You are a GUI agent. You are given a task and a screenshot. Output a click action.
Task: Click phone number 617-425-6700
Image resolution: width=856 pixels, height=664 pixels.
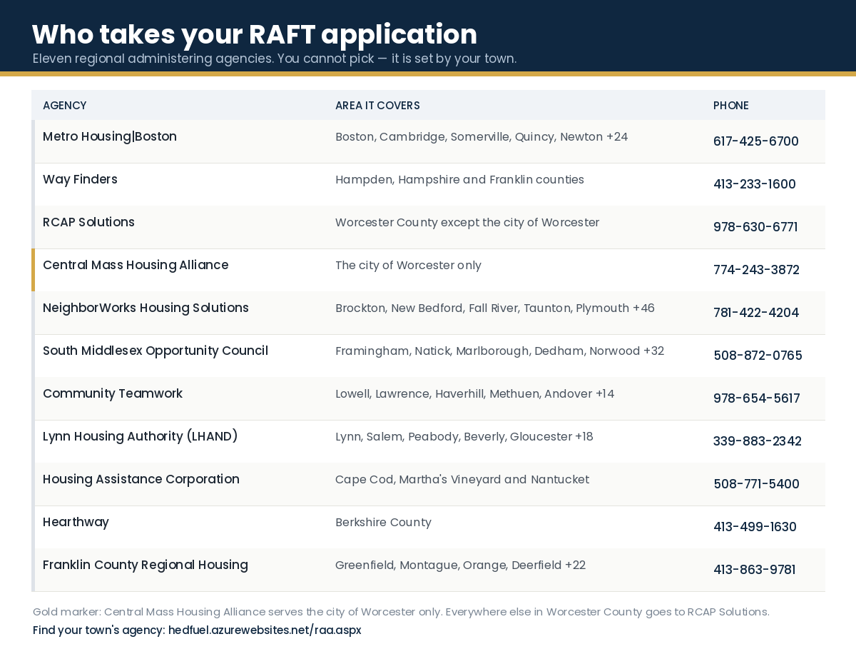point(756,141)
